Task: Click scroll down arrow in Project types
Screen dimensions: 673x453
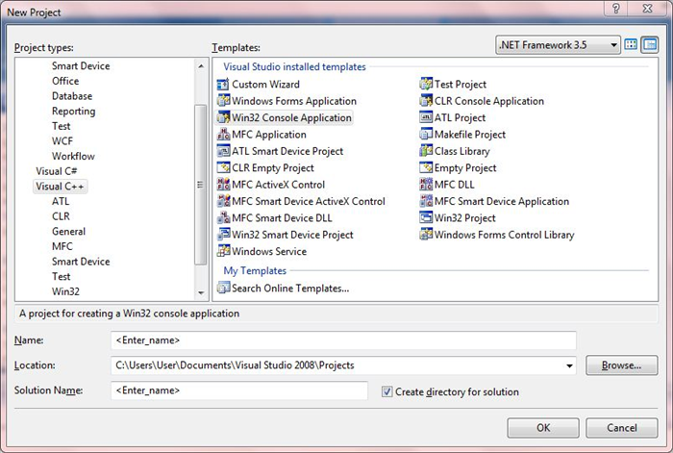Action: point(200,292)
